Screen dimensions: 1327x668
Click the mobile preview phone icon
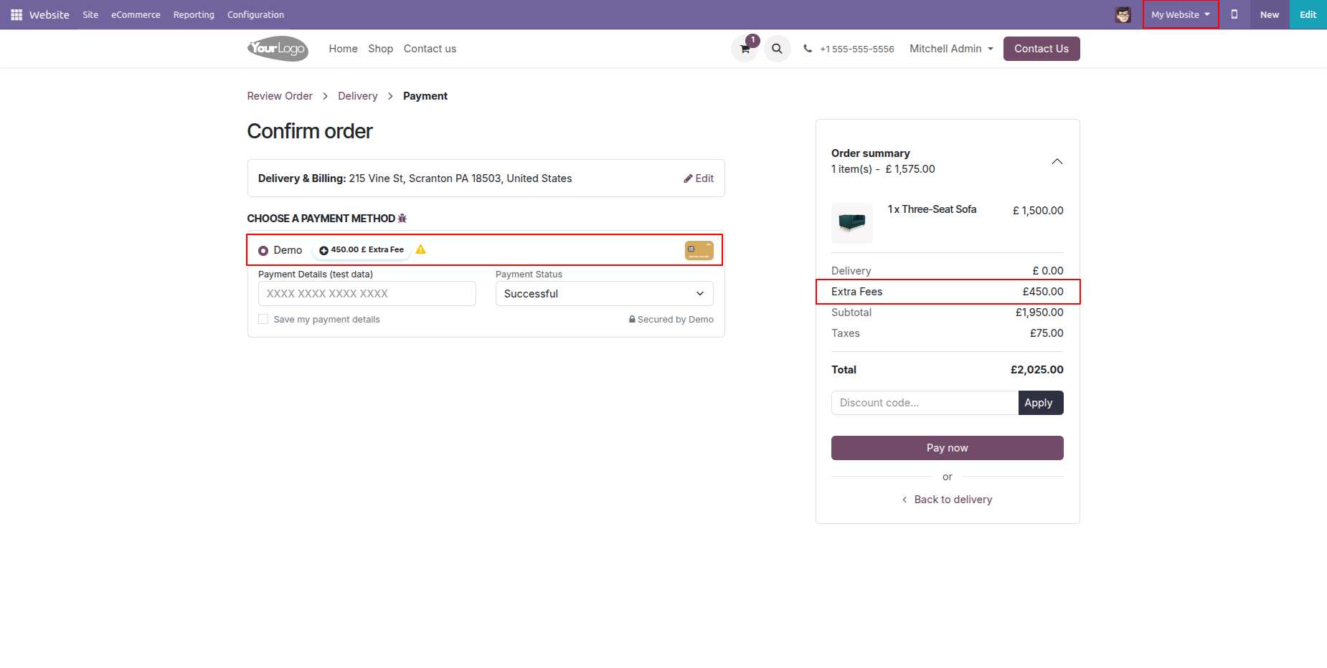[1234, 14]
